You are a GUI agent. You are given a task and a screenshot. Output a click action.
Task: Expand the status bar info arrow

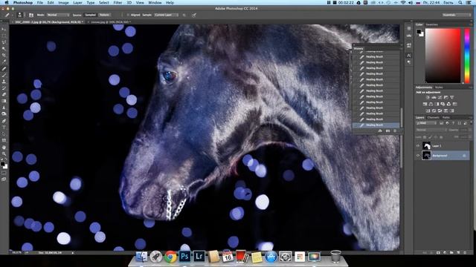click(x=72, y=252)
